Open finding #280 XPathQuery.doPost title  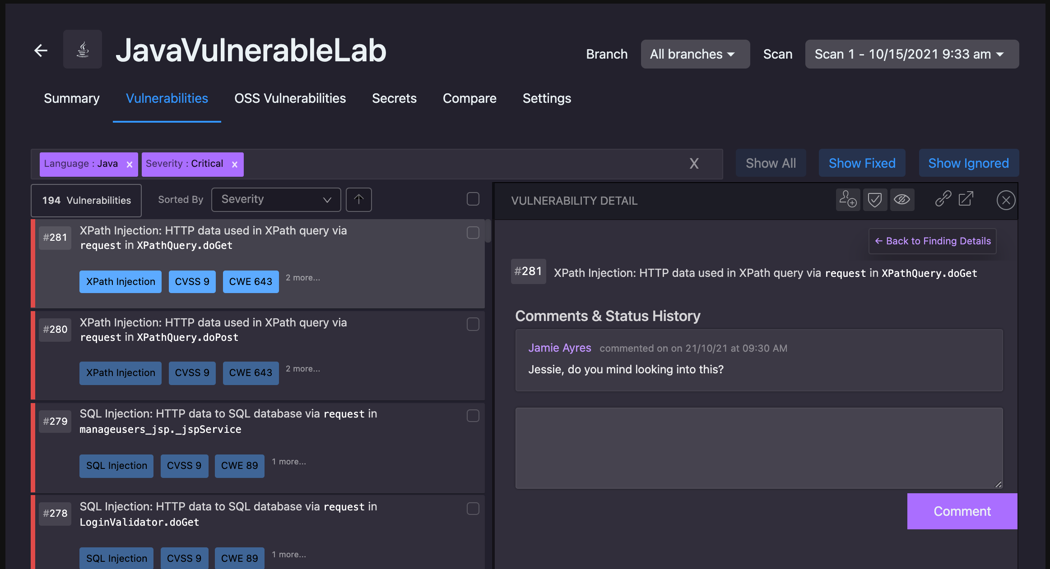point(214,330)
